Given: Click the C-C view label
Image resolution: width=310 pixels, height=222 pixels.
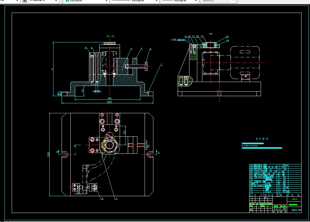Looking at the screenshot, I should pos(211,34).
